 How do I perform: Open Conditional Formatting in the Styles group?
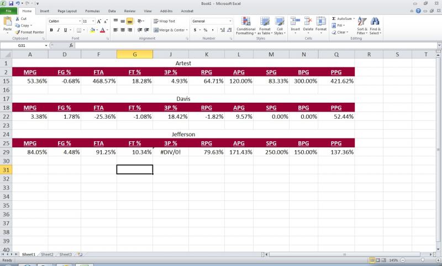(x=245, y=25)
